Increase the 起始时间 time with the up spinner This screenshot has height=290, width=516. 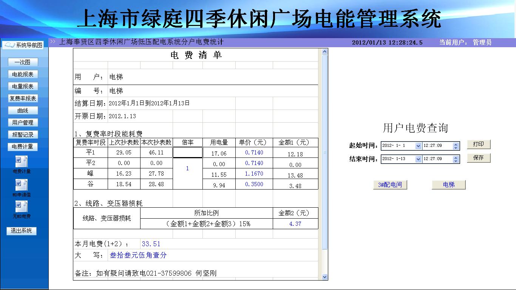(456, 144)
